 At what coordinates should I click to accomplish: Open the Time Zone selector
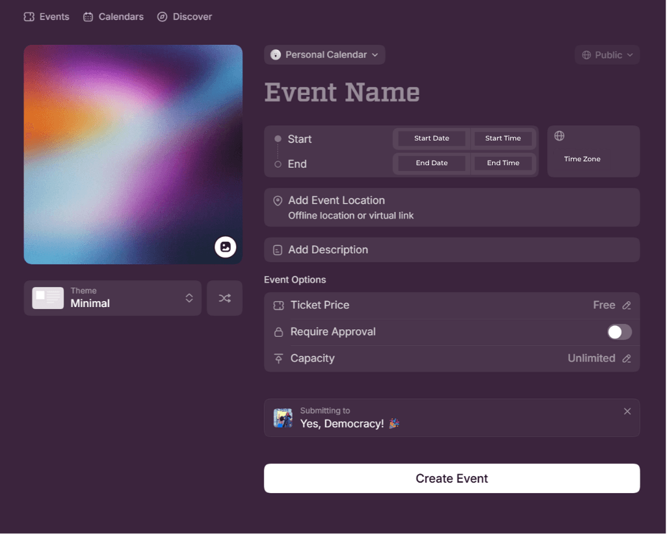594,152
